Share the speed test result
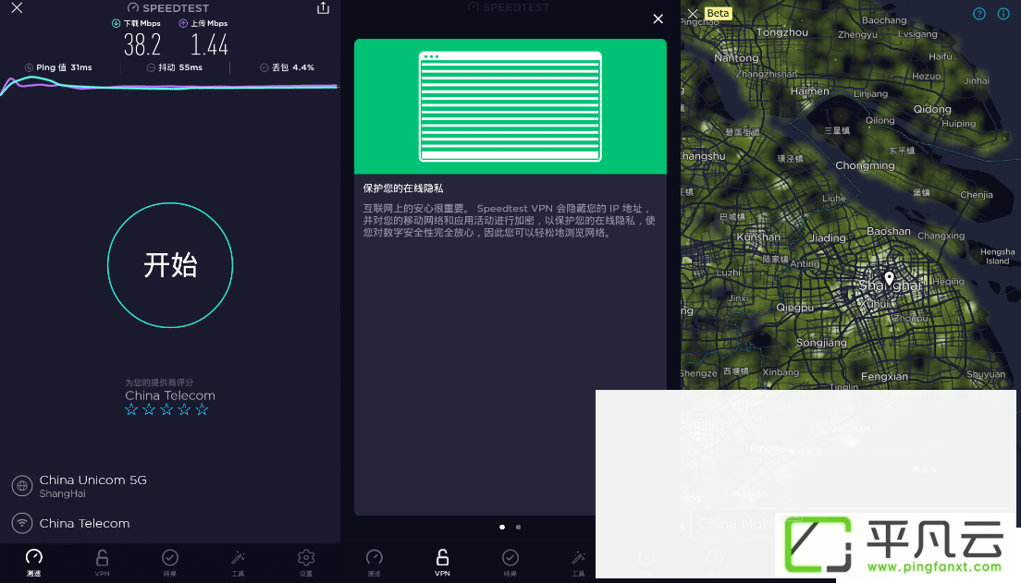The width and height of the screenshot is (1021, 583). [x=323, y=7]
